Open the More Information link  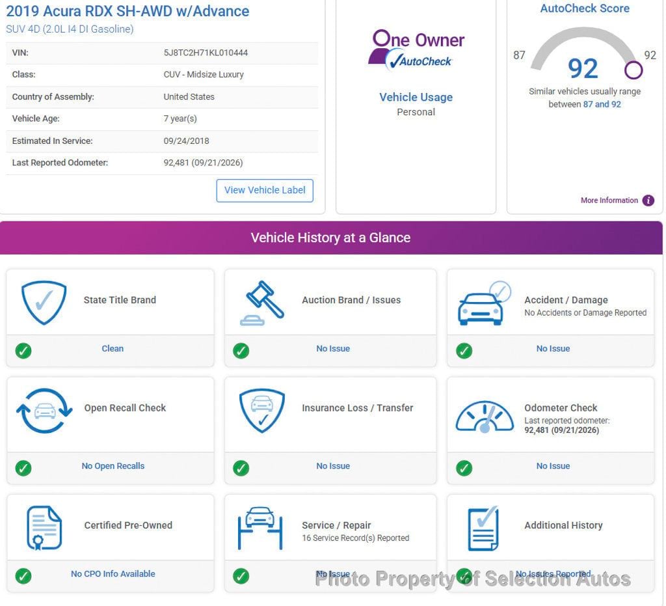(609, 200)
